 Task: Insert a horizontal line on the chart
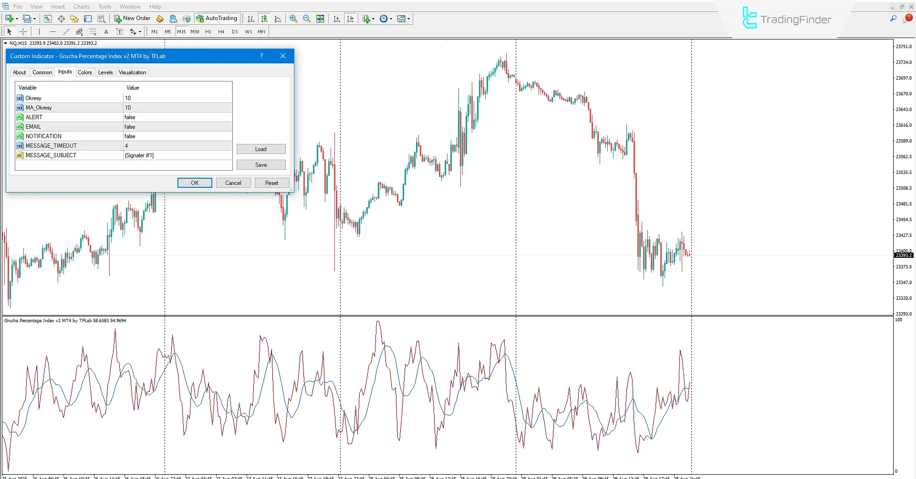52,31
